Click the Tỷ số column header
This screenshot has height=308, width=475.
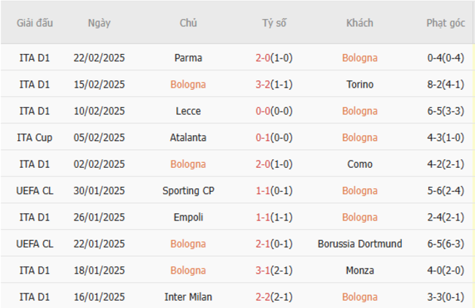pos(274,23)
